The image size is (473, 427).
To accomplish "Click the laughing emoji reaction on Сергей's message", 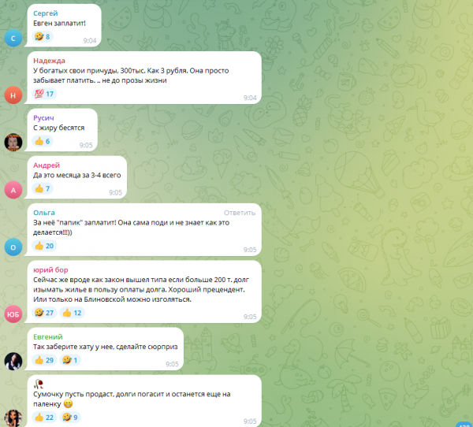I will coord(43,37).
